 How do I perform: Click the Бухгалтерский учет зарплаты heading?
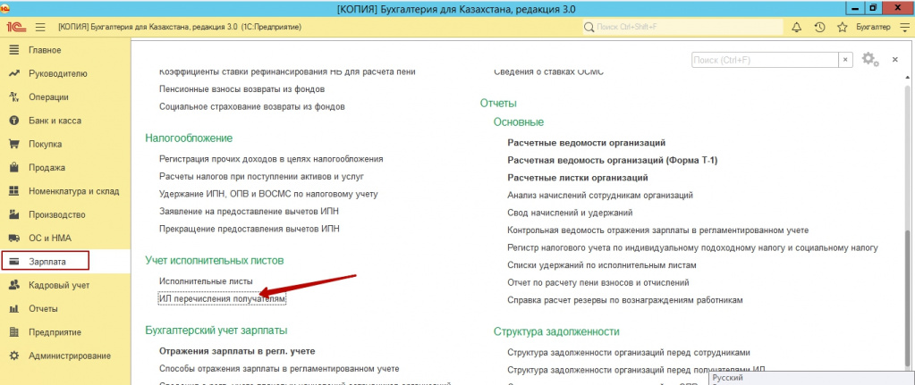(216, 331)
